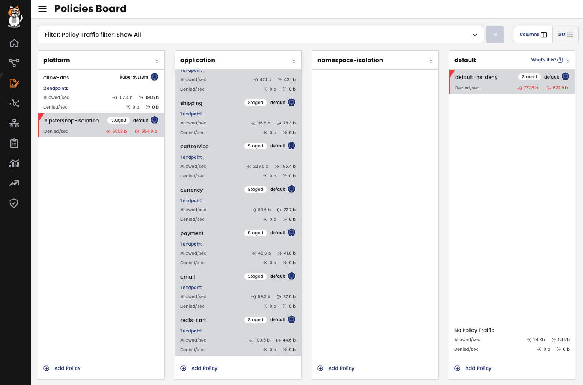Add Policy to namespace-isolation tier
583x385 pixels.
click(336, 368)
